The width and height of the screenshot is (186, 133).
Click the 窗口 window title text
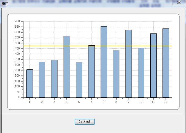(5, 4)
